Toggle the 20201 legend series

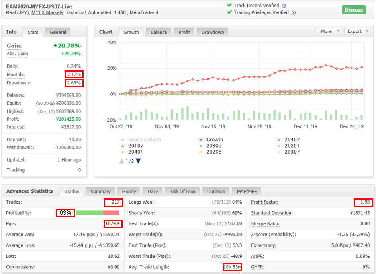coord(288,146)
